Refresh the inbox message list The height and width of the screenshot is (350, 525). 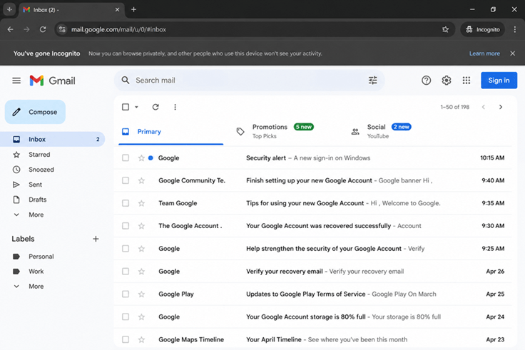[156, 107]
